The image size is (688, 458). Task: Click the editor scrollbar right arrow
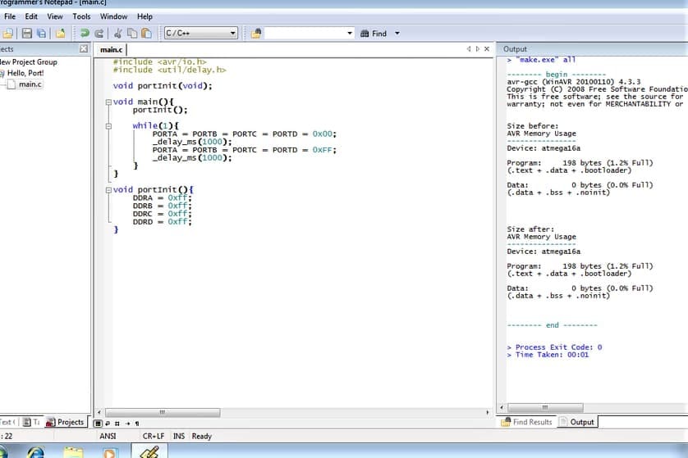pyautogui.click(x=488, y=412)
